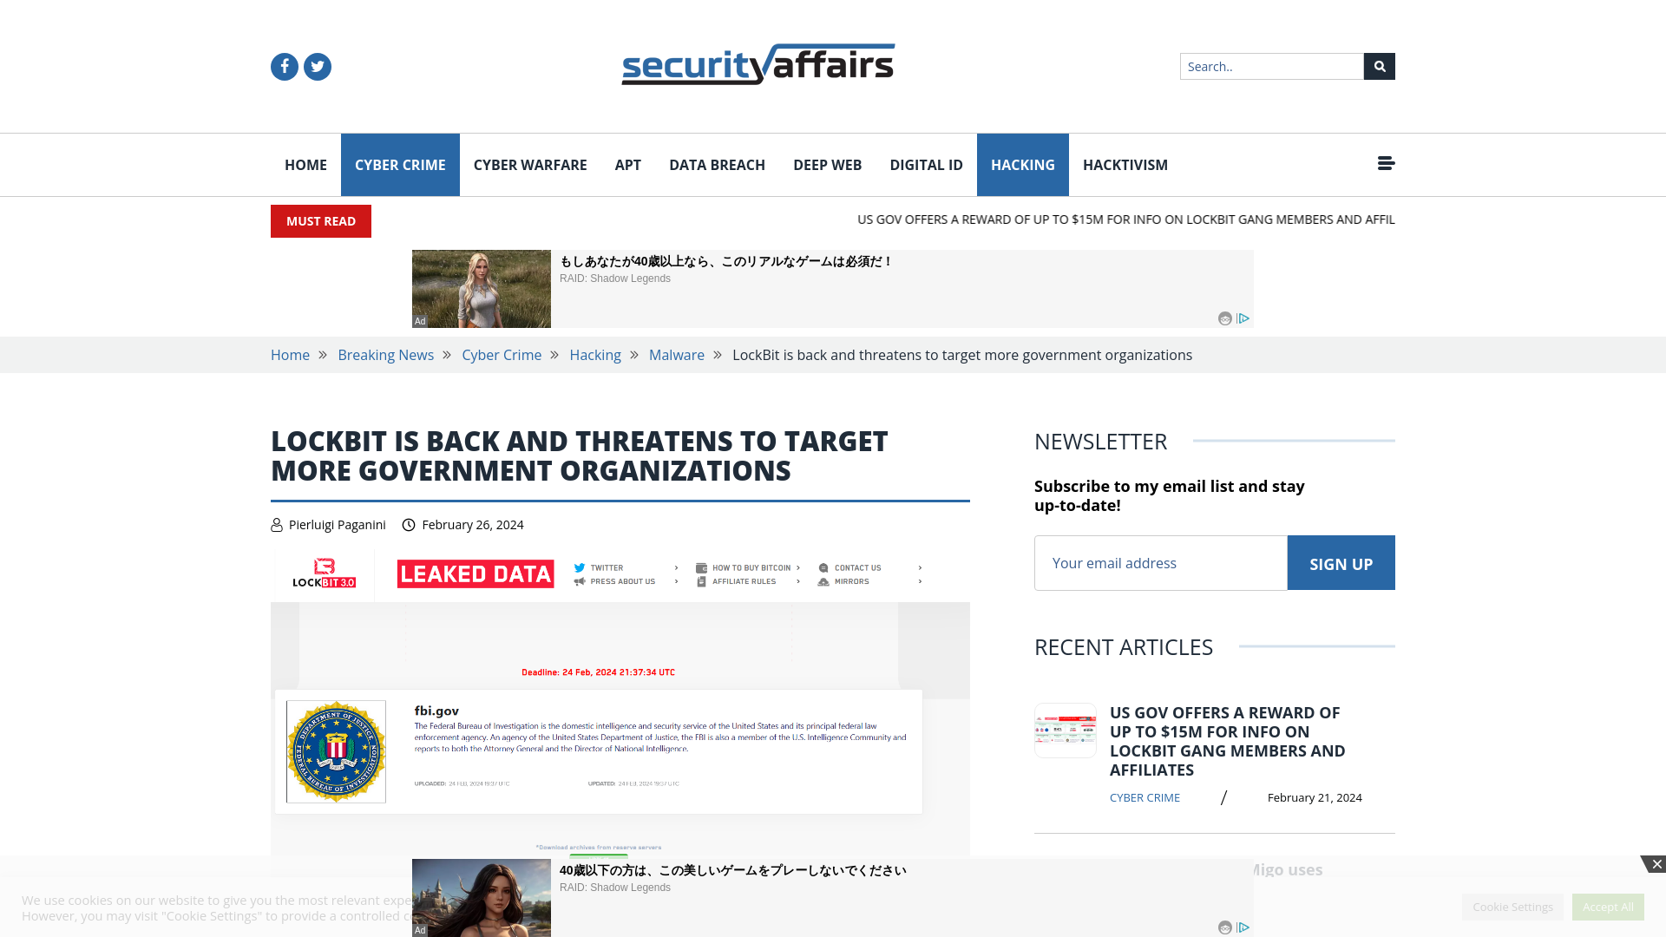The width and height of the screenshot is (1666, 937).
Task: Click the FBI seal thumbnail image
Action: [x=338, y=750]
